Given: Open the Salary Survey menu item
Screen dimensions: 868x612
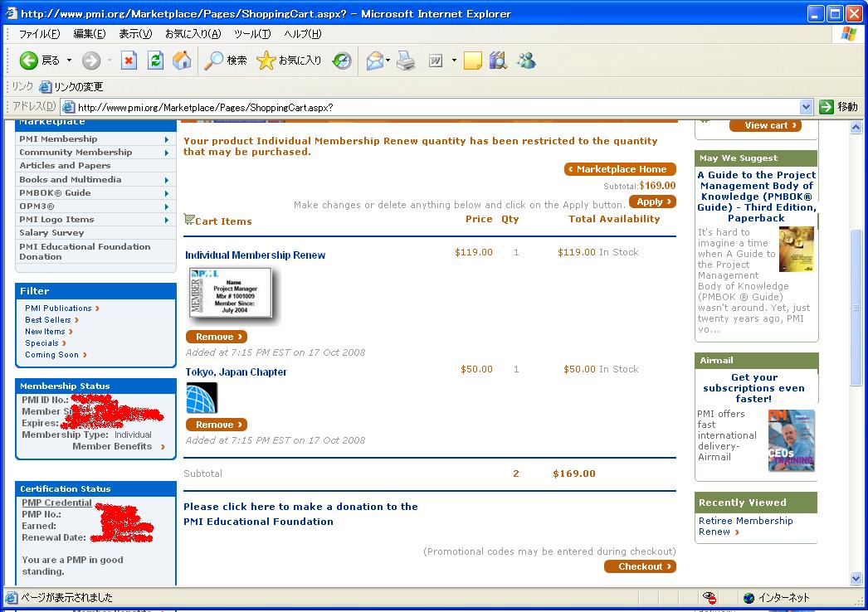Looking at the screenshot, I should pos(51,233).
